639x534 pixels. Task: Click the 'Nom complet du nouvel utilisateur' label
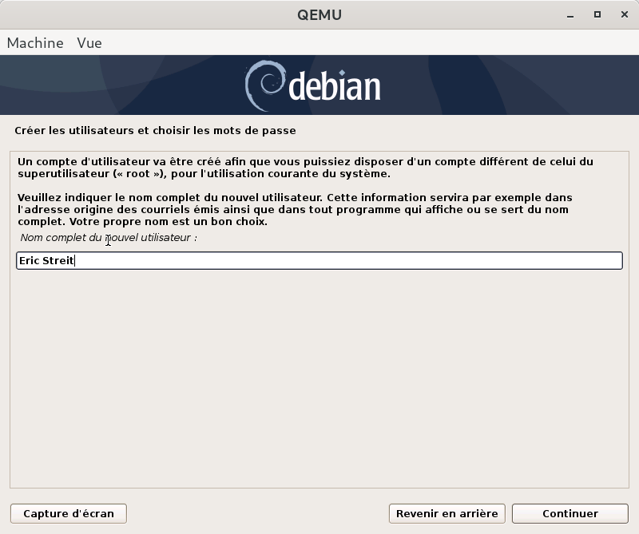tap(109, 238)
